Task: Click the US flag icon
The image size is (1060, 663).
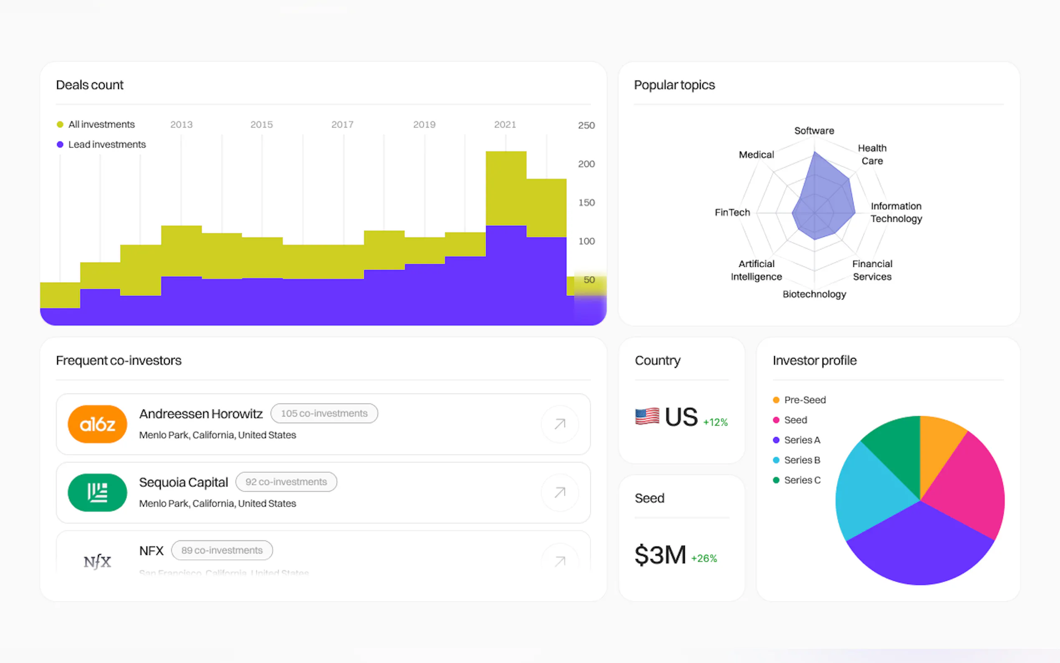Action: click(647, 416)
